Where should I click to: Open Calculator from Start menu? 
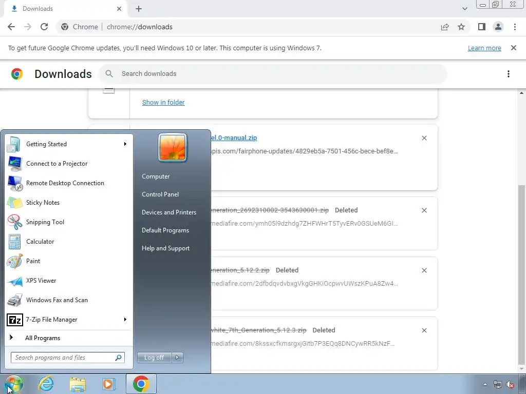click(x=69, y=242)
